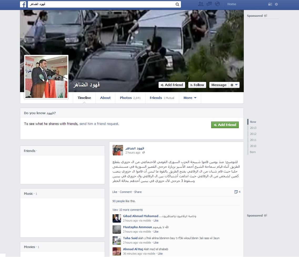Click the search magnifier icon
299x257 pixels.
pos(178,4)
